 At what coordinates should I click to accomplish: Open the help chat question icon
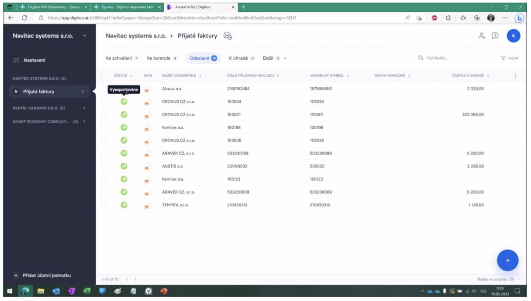[495, 36]
